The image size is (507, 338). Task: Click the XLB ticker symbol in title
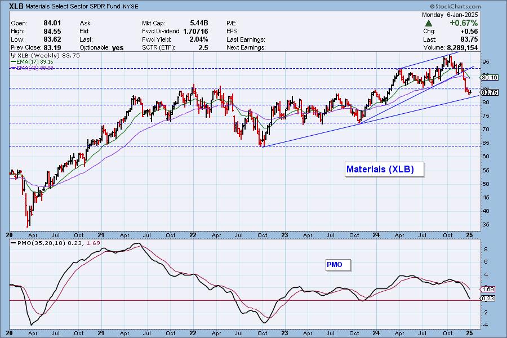(16, 6)
